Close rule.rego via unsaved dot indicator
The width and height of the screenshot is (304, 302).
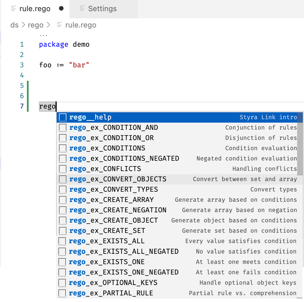(x=61, y=9)
